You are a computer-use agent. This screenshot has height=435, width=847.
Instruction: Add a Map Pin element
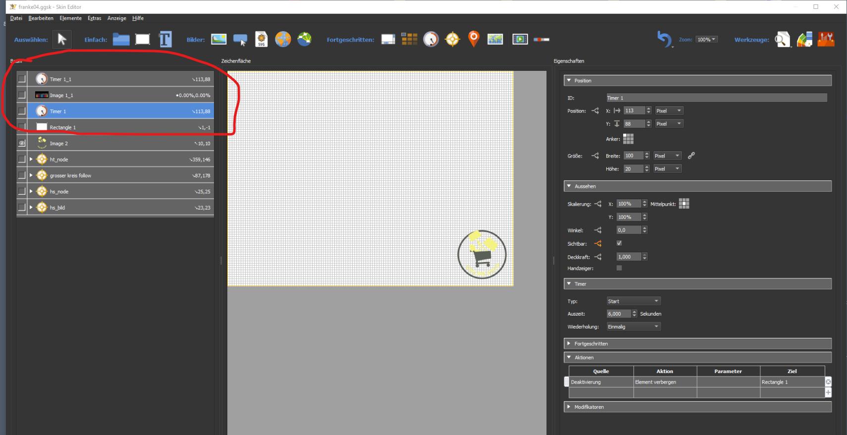[x=474, y=39]
